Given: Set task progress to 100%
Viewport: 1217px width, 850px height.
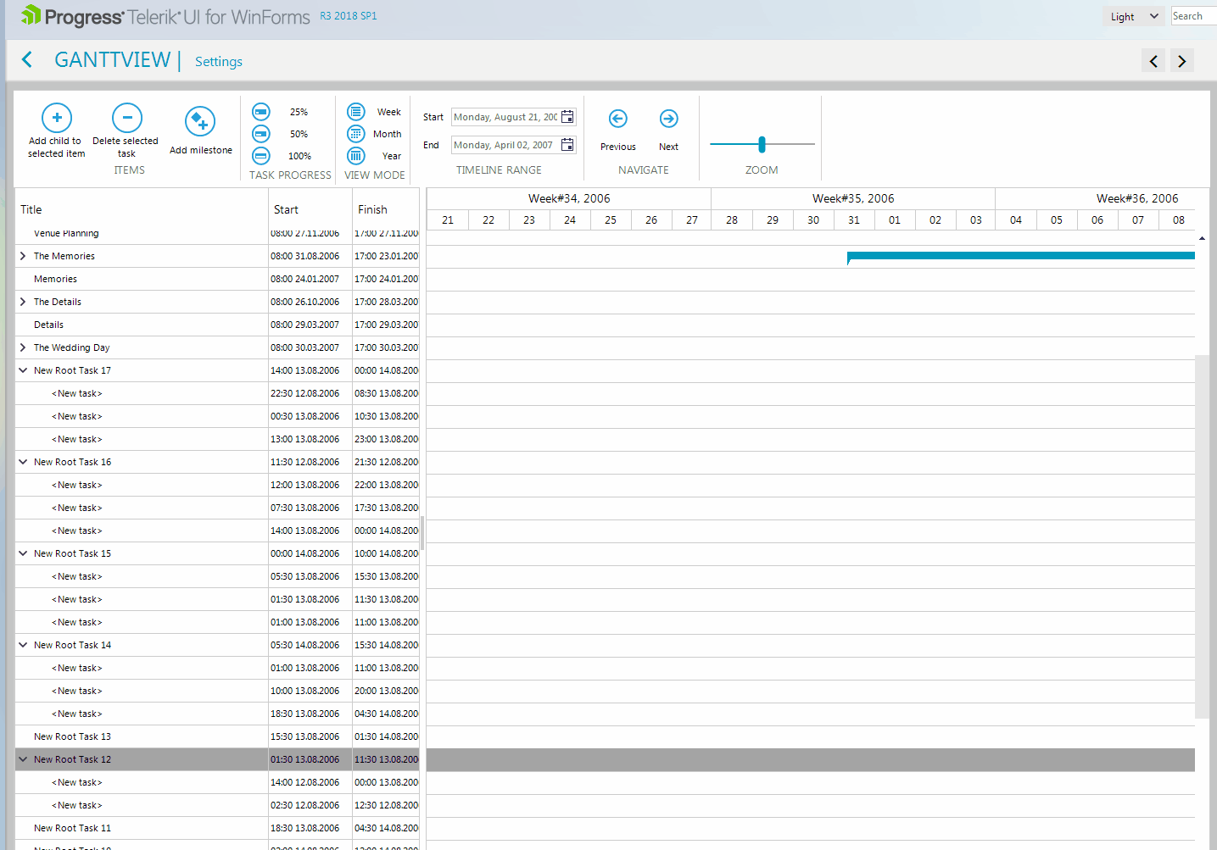Looking at the screenshot, I should pos(261,156).
